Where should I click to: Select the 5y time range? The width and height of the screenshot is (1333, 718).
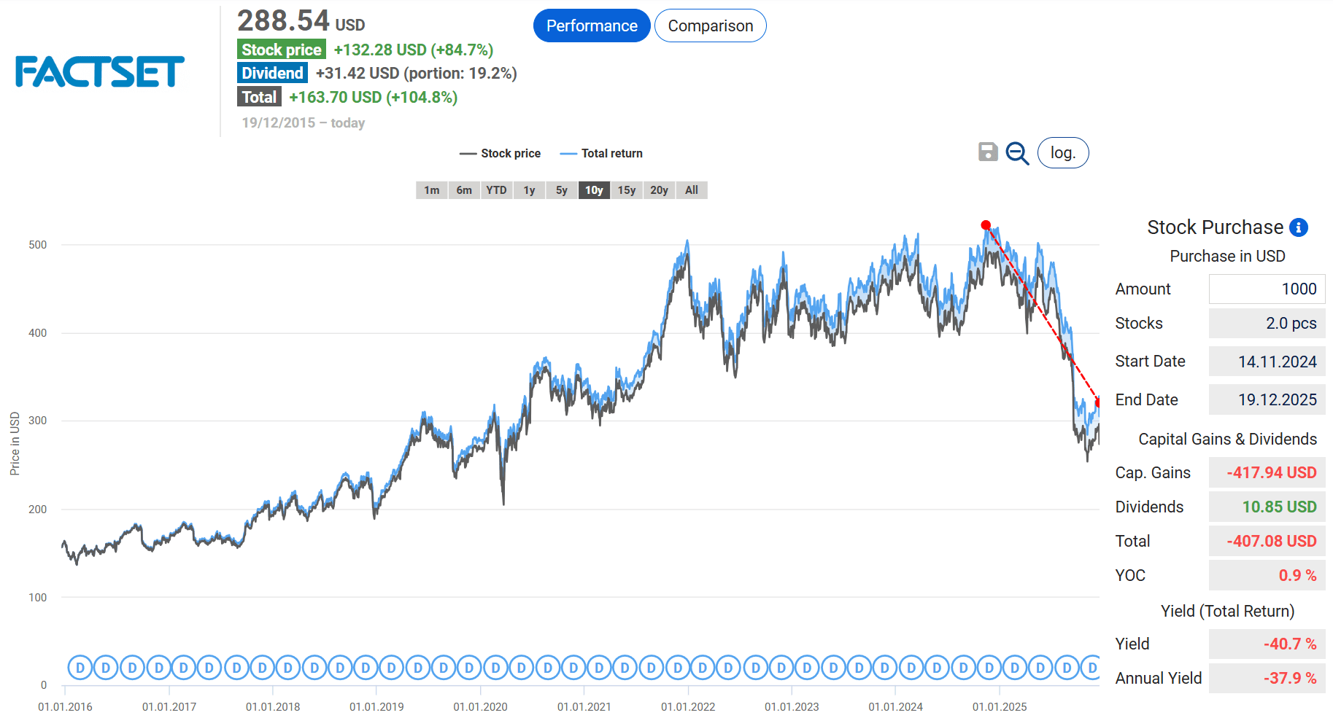[561, 190]
